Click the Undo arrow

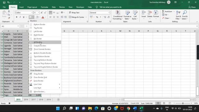[x=8, y=2]
